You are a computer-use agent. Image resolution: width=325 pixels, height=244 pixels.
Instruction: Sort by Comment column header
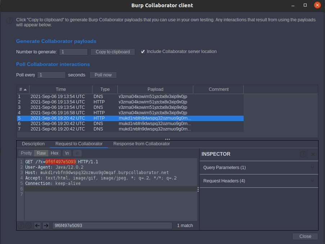pos(218,89)
